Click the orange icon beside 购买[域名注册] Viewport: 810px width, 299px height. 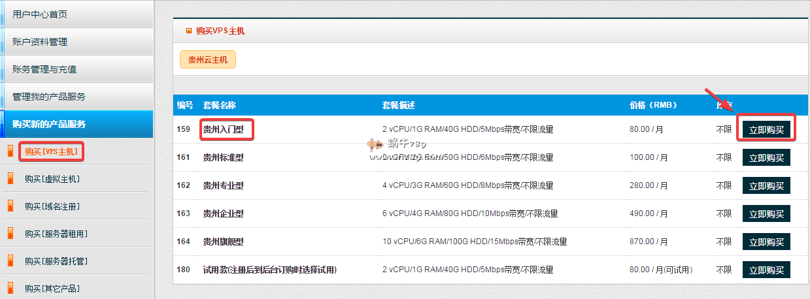click(10, 206)
